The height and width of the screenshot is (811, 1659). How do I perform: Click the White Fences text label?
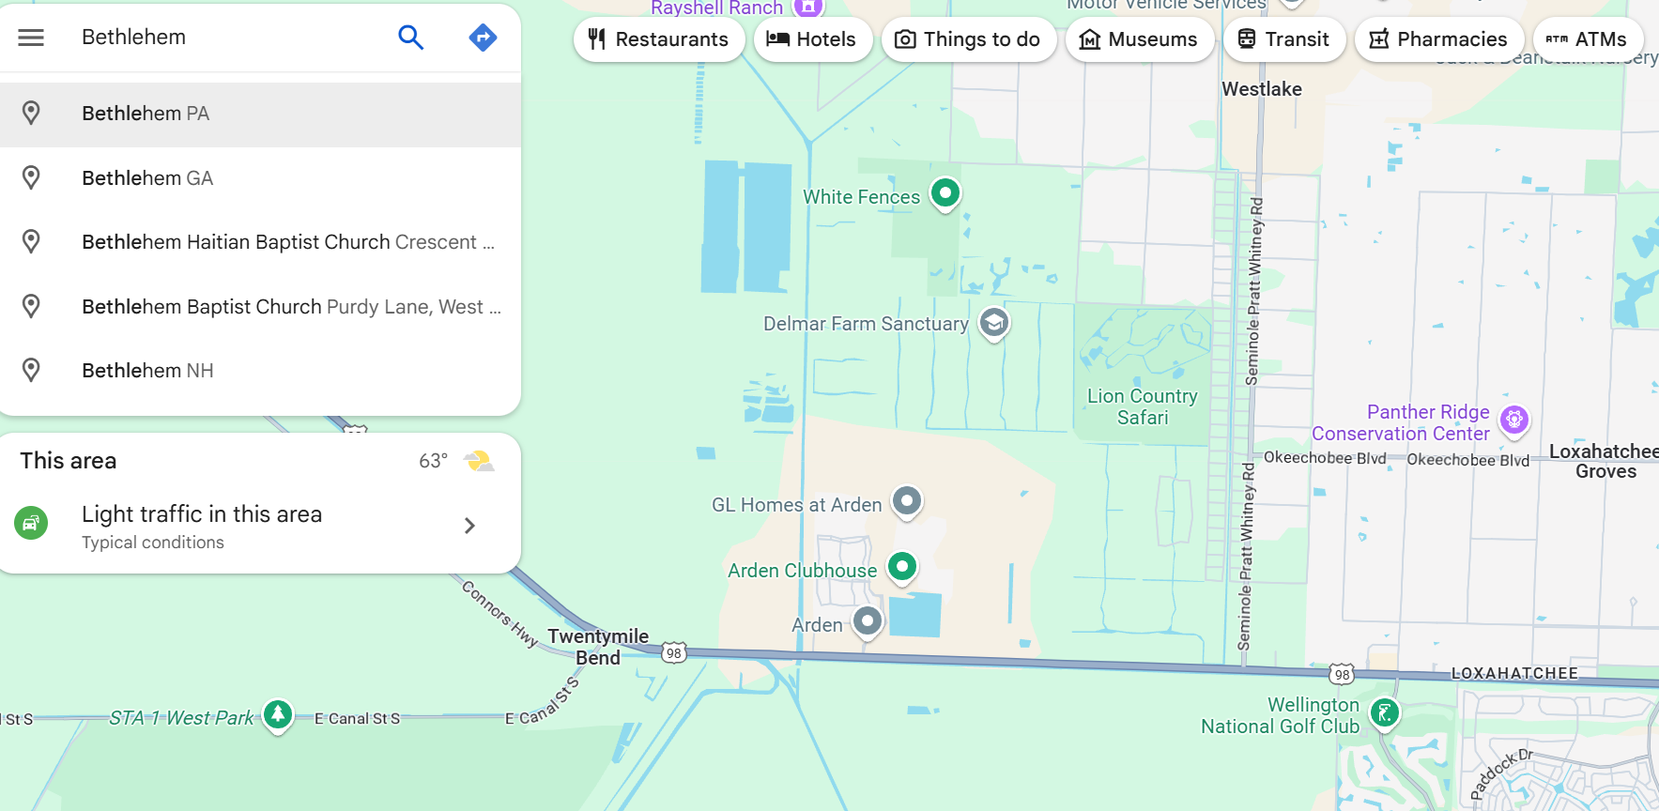click(861, 197)
